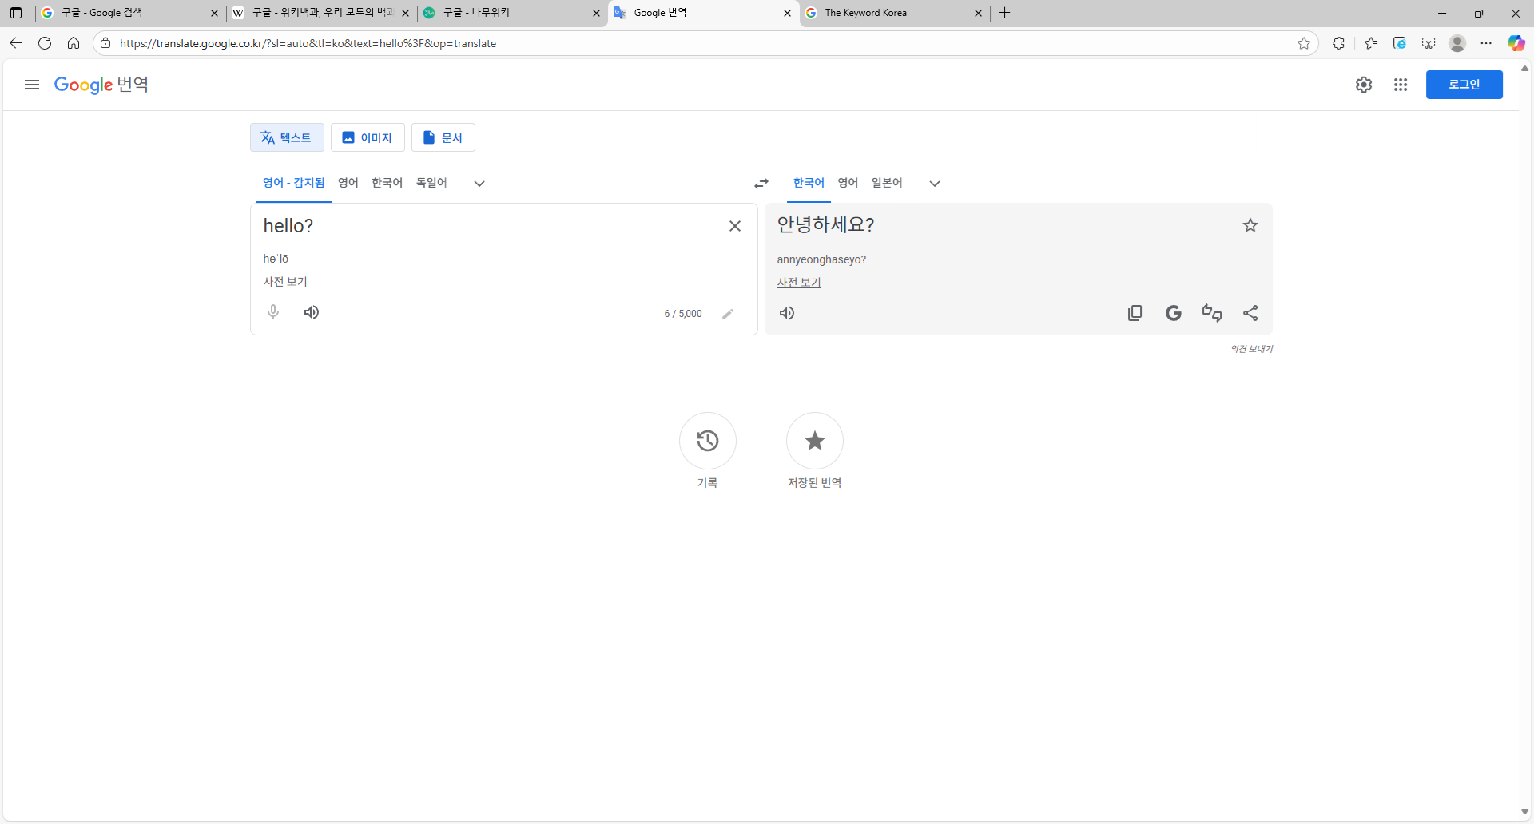Open the Google Translate main menu
The height and width of the screenshot is (824, 1534).
pyautogui.click(x=32, y=85)
